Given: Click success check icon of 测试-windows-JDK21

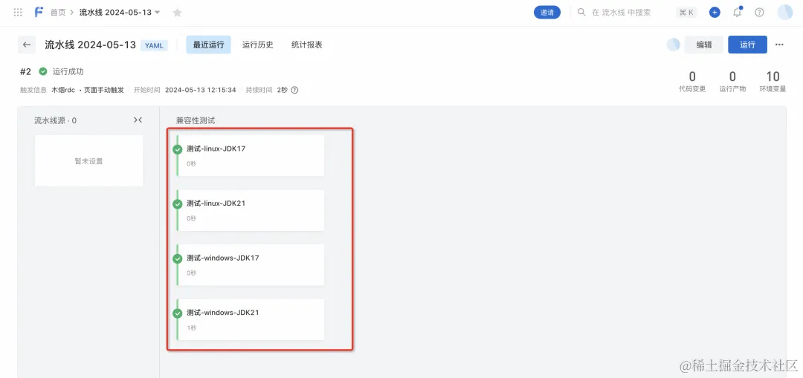Looking at the screenshot, I should [178, 313].
